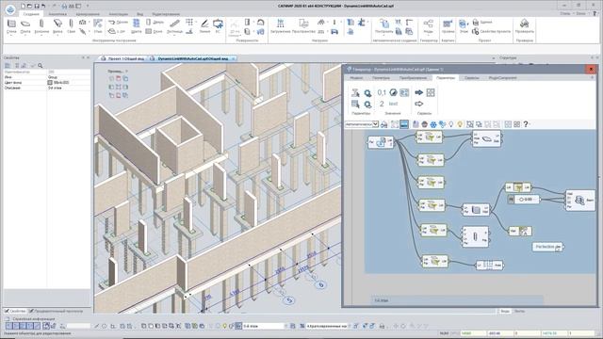Switch to the Редактирование ribbon tab
Image resolution: width=603 pixels, height=339 pixels.
(166, 14)
